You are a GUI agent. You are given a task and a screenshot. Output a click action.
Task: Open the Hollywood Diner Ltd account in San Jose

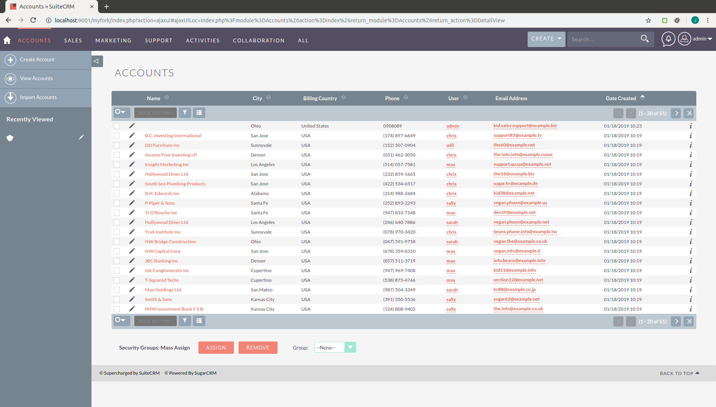[166, 174]
